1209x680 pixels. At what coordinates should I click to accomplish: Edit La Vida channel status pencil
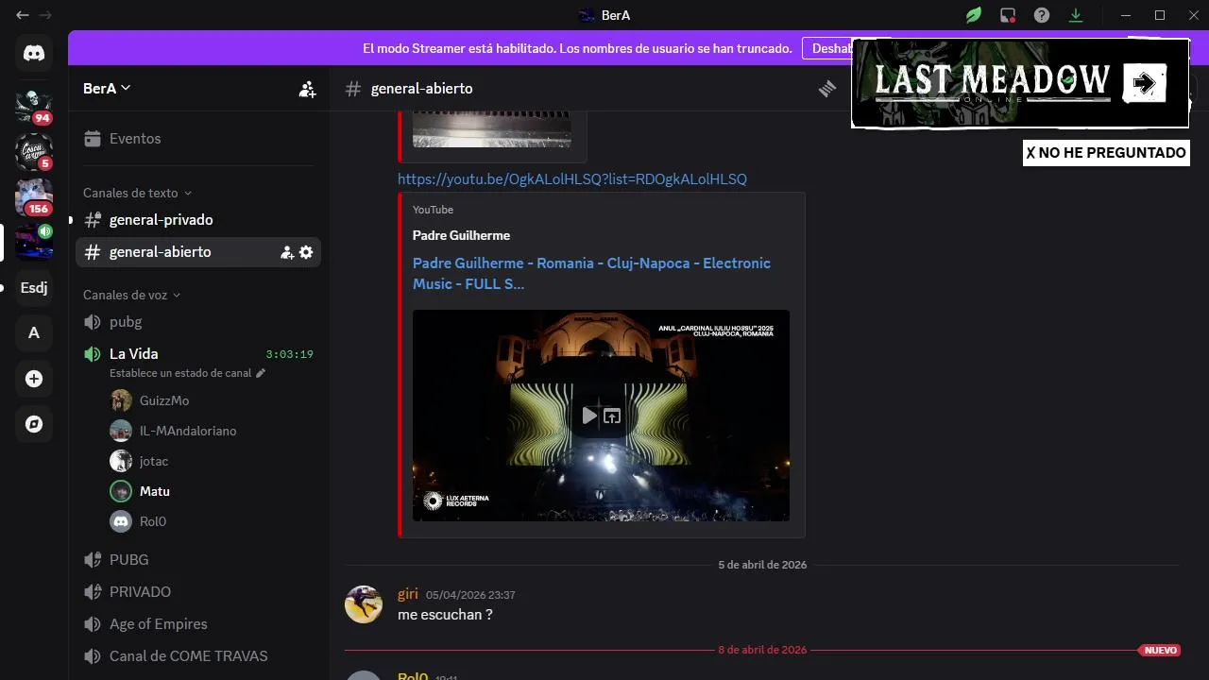(261, 373)
